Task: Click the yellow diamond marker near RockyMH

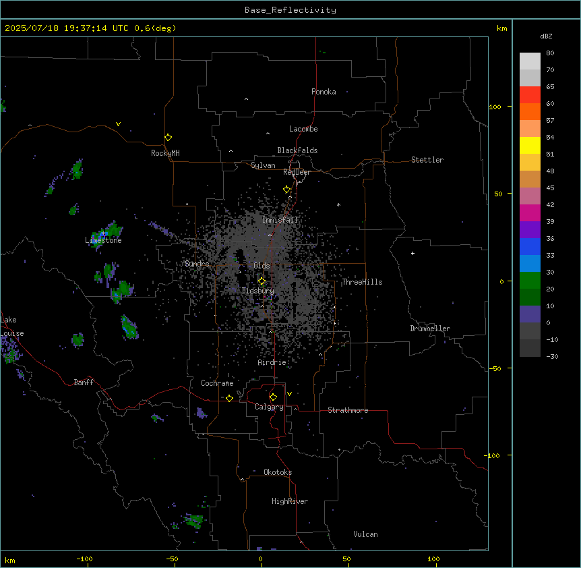Action: tap(168, 138)
